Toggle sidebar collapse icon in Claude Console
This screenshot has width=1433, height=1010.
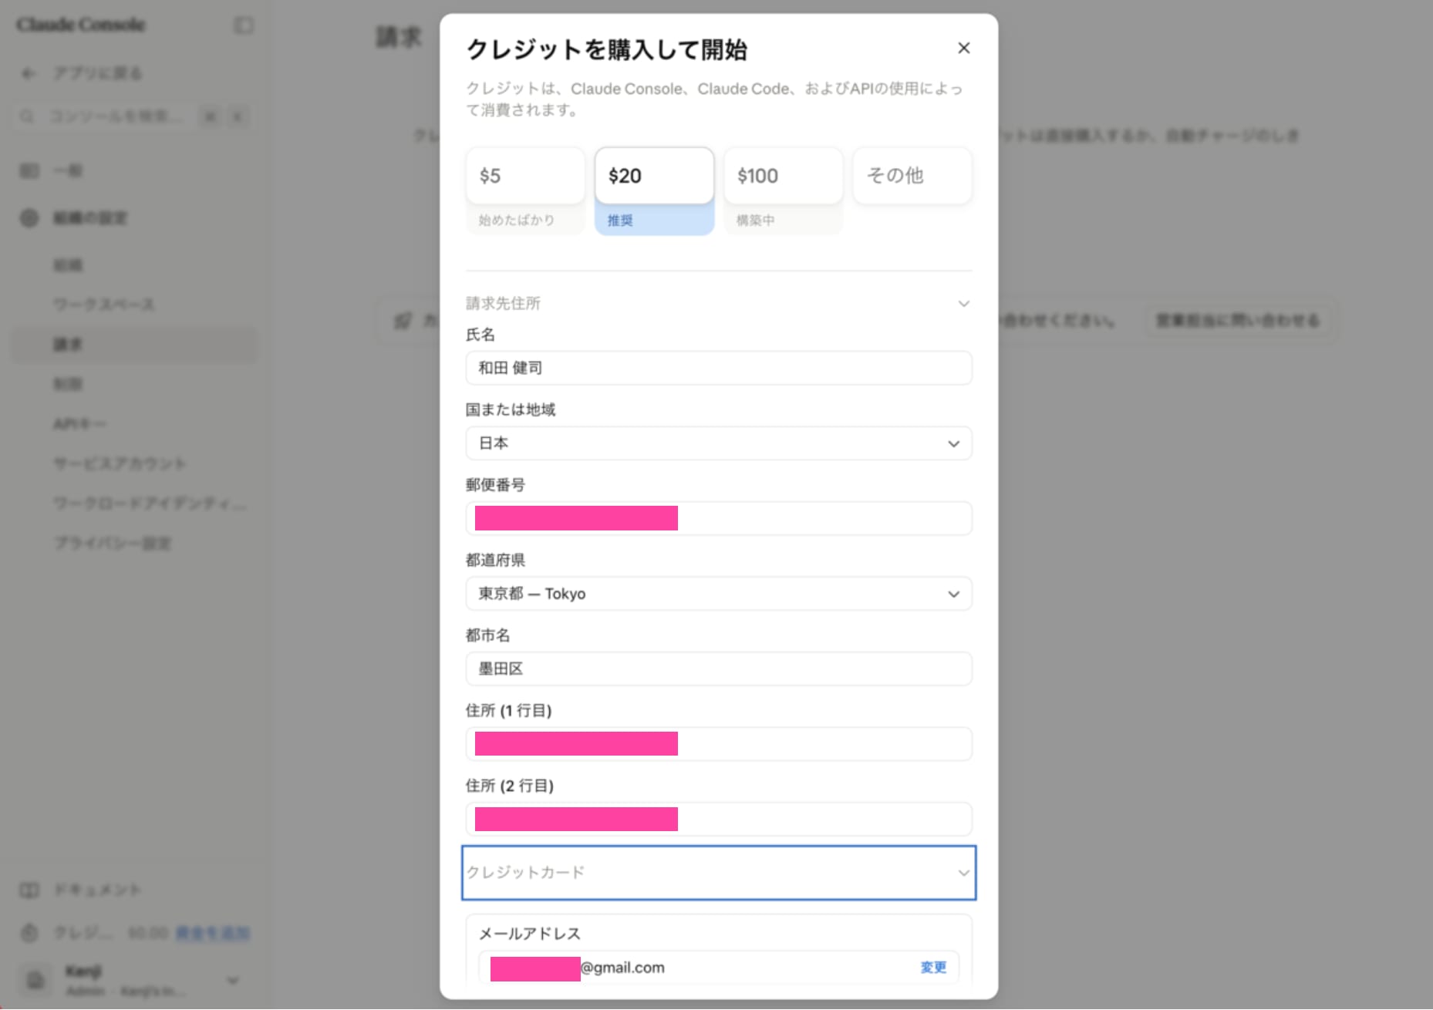244,25
